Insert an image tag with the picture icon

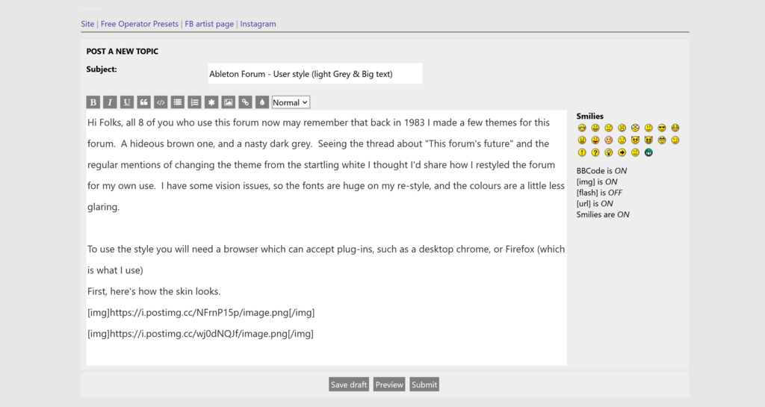pos(229,102)
